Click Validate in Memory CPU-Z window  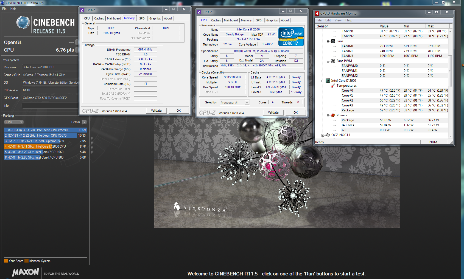[x=156, y=111]
